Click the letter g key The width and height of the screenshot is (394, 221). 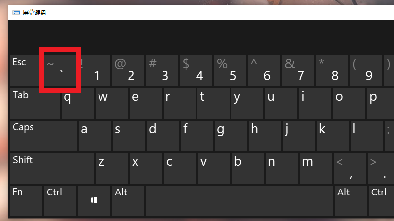coord(230,136)
